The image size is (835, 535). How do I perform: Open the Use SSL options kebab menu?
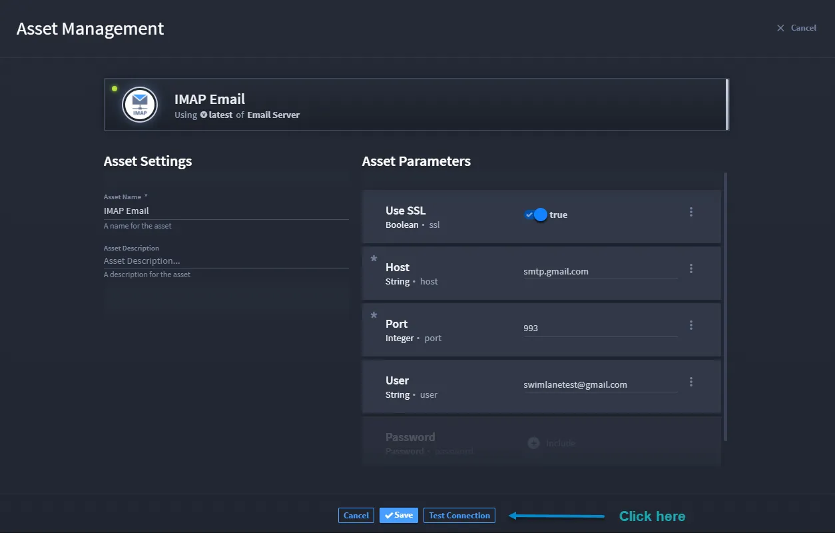(x=691, y=212)
